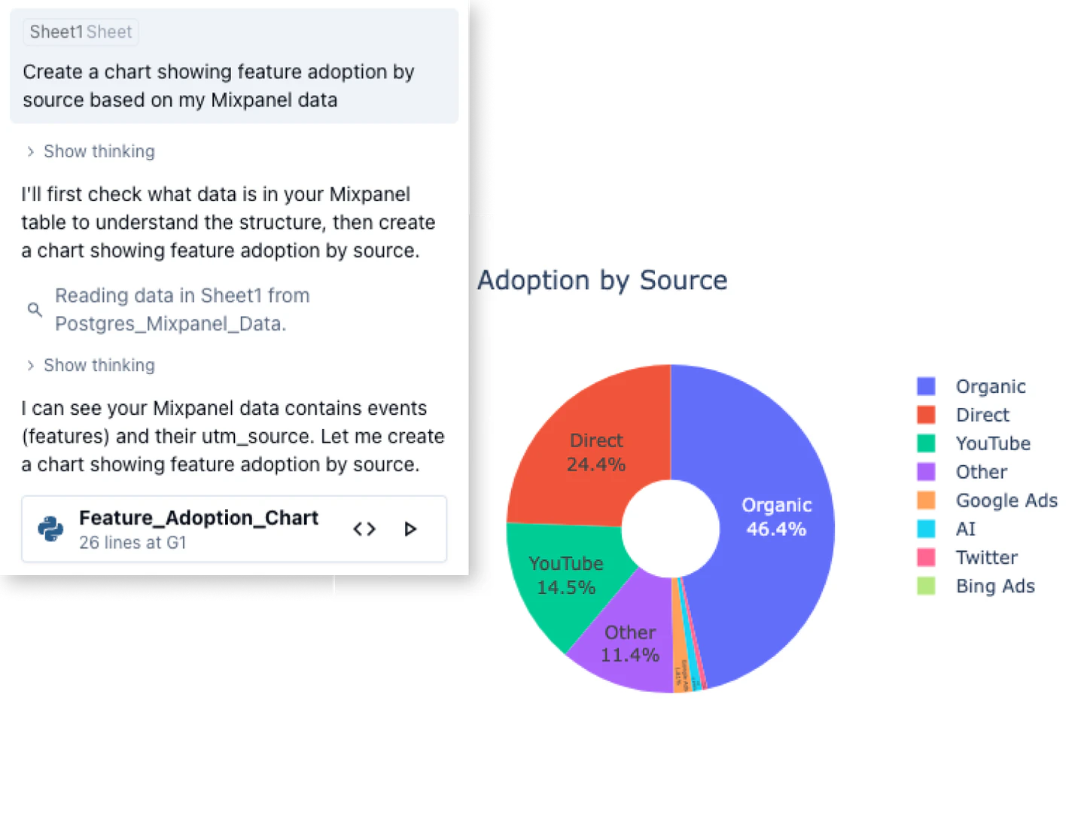Click the Twitter legend swatch
Viewport: 1084px width, 813px height.
[926, 558]
